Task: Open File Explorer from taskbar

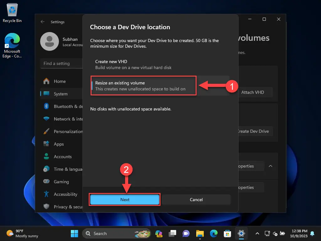Action: click(200, 233)
